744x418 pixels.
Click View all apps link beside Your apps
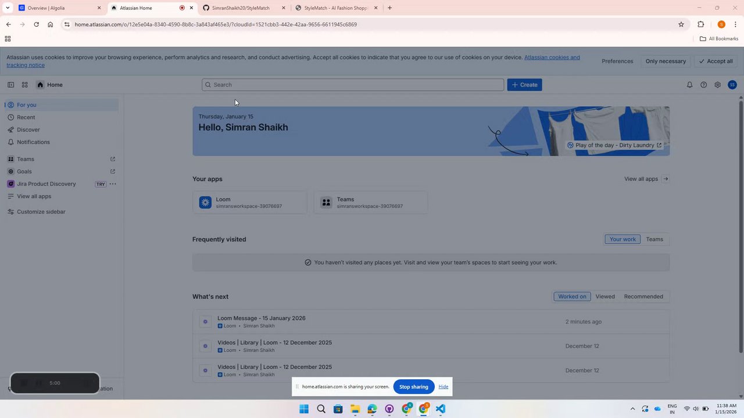pyautogui.click(x=646, y=179)
